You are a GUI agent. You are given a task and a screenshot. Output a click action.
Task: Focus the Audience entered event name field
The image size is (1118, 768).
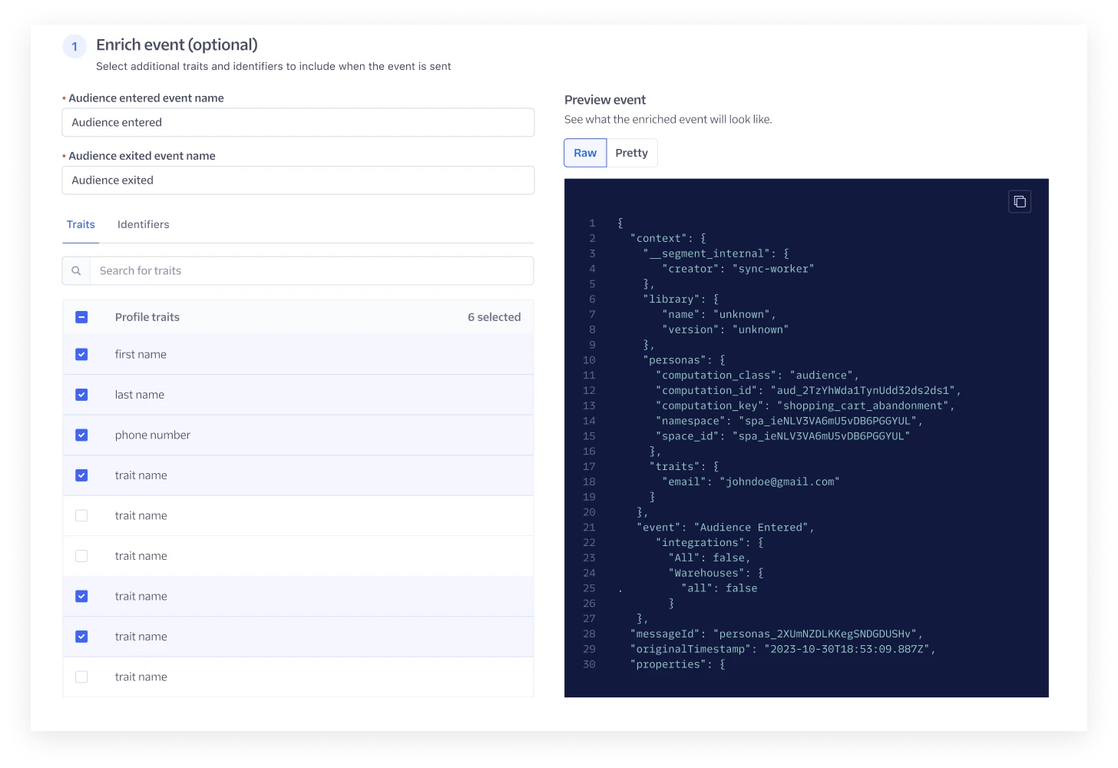(298, 123)
